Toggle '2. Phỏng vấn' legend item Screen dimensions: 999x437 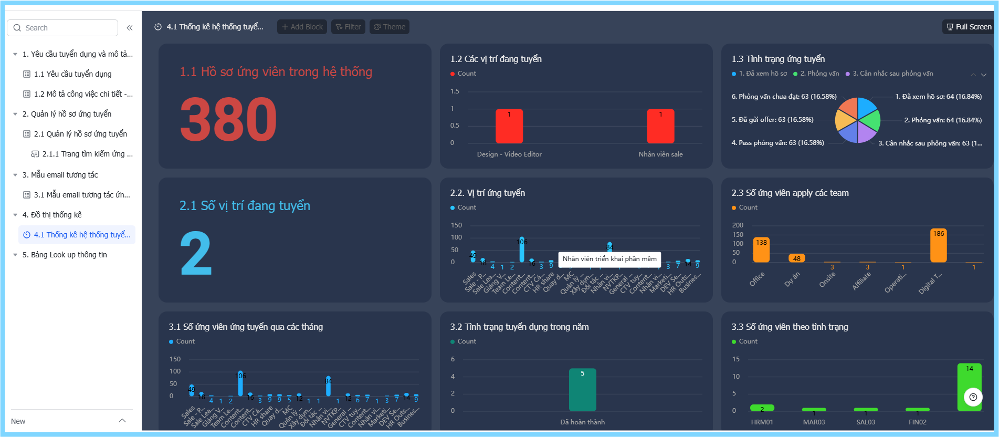(x=816, y=74)
